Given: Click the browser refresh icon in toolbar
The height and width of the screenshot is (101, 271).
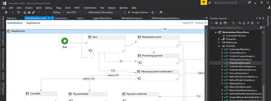Looking at the screenshot, I should click(153, 12).
